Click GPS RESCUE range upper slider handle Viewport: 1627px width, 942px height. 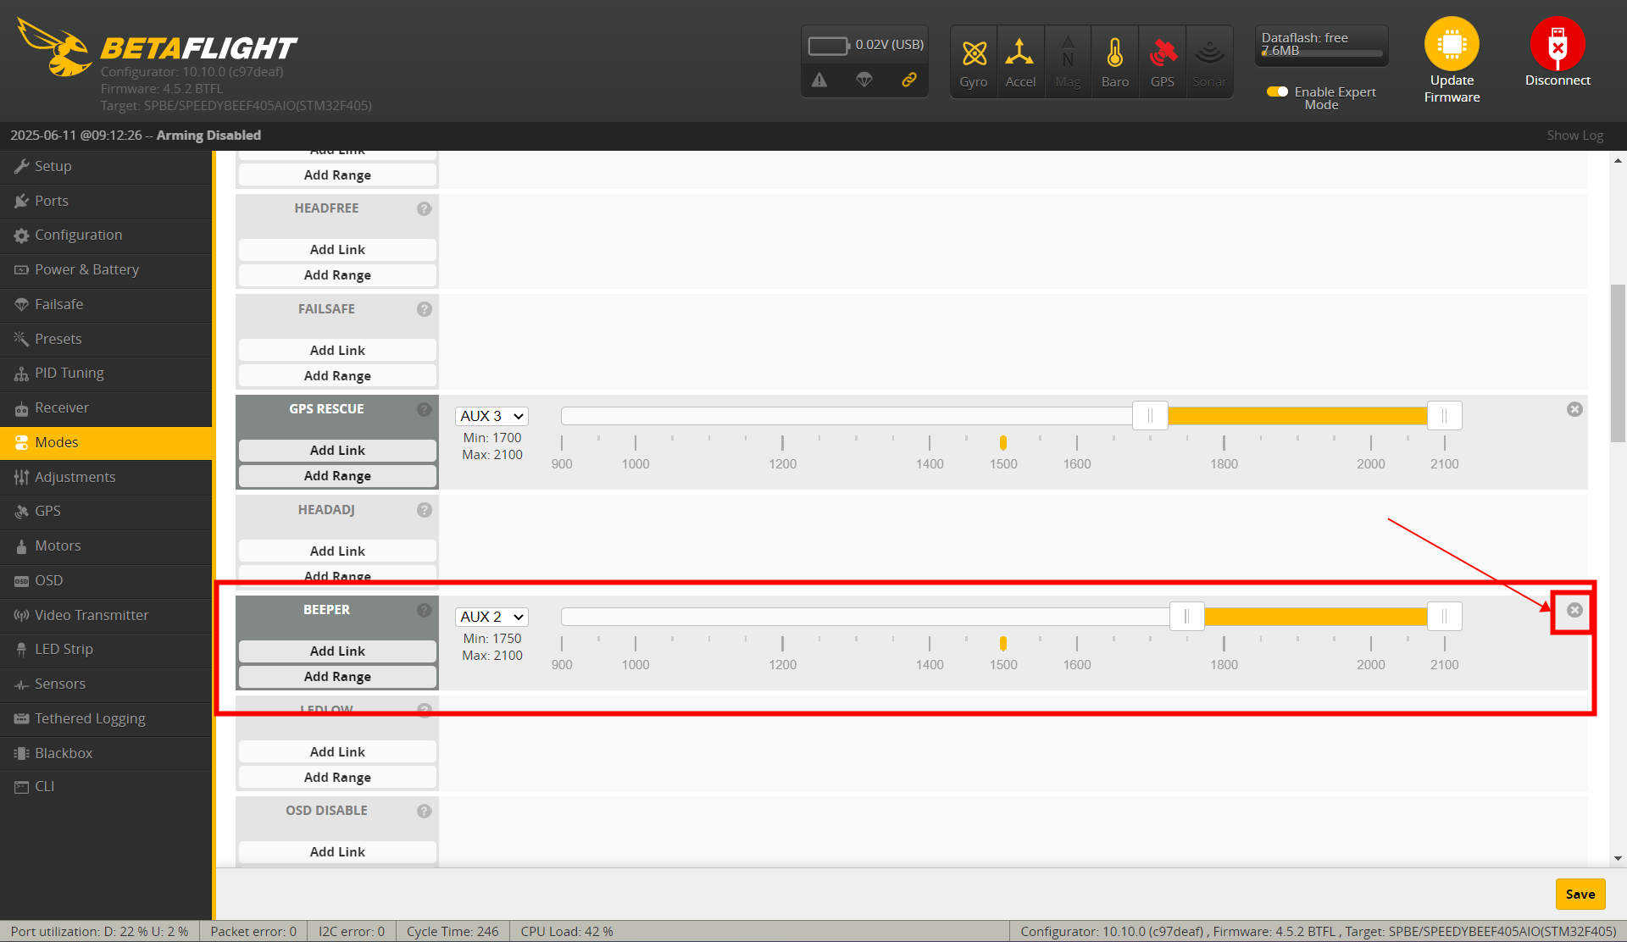(x=1444, y=416)
